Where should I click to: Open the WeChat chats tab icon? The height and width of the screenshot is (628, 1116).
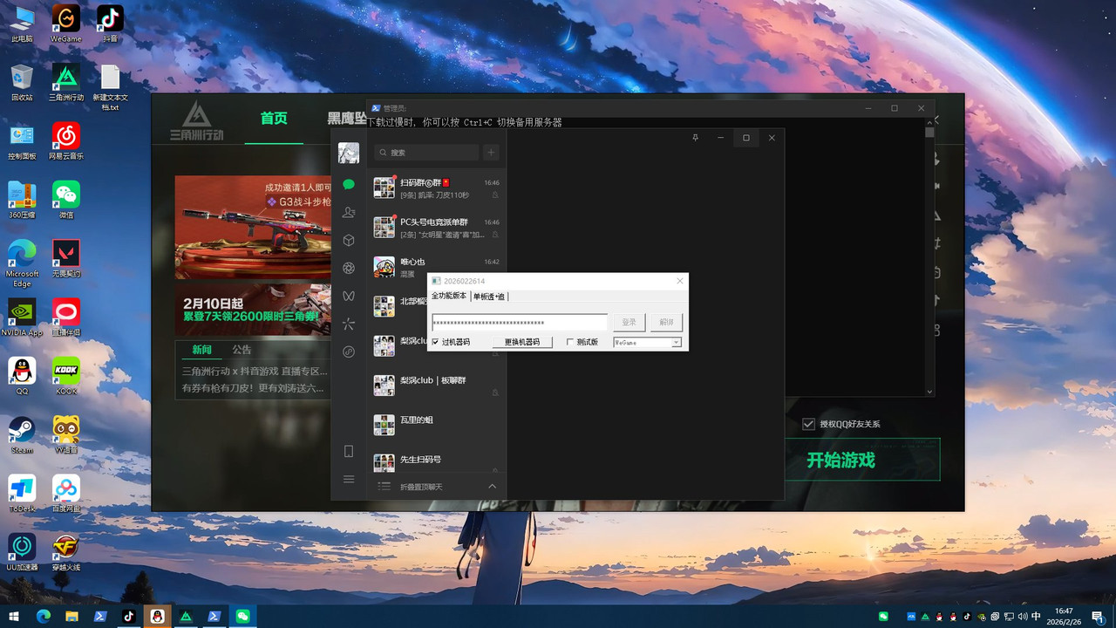pyautogui.click(x=349, y=185)
